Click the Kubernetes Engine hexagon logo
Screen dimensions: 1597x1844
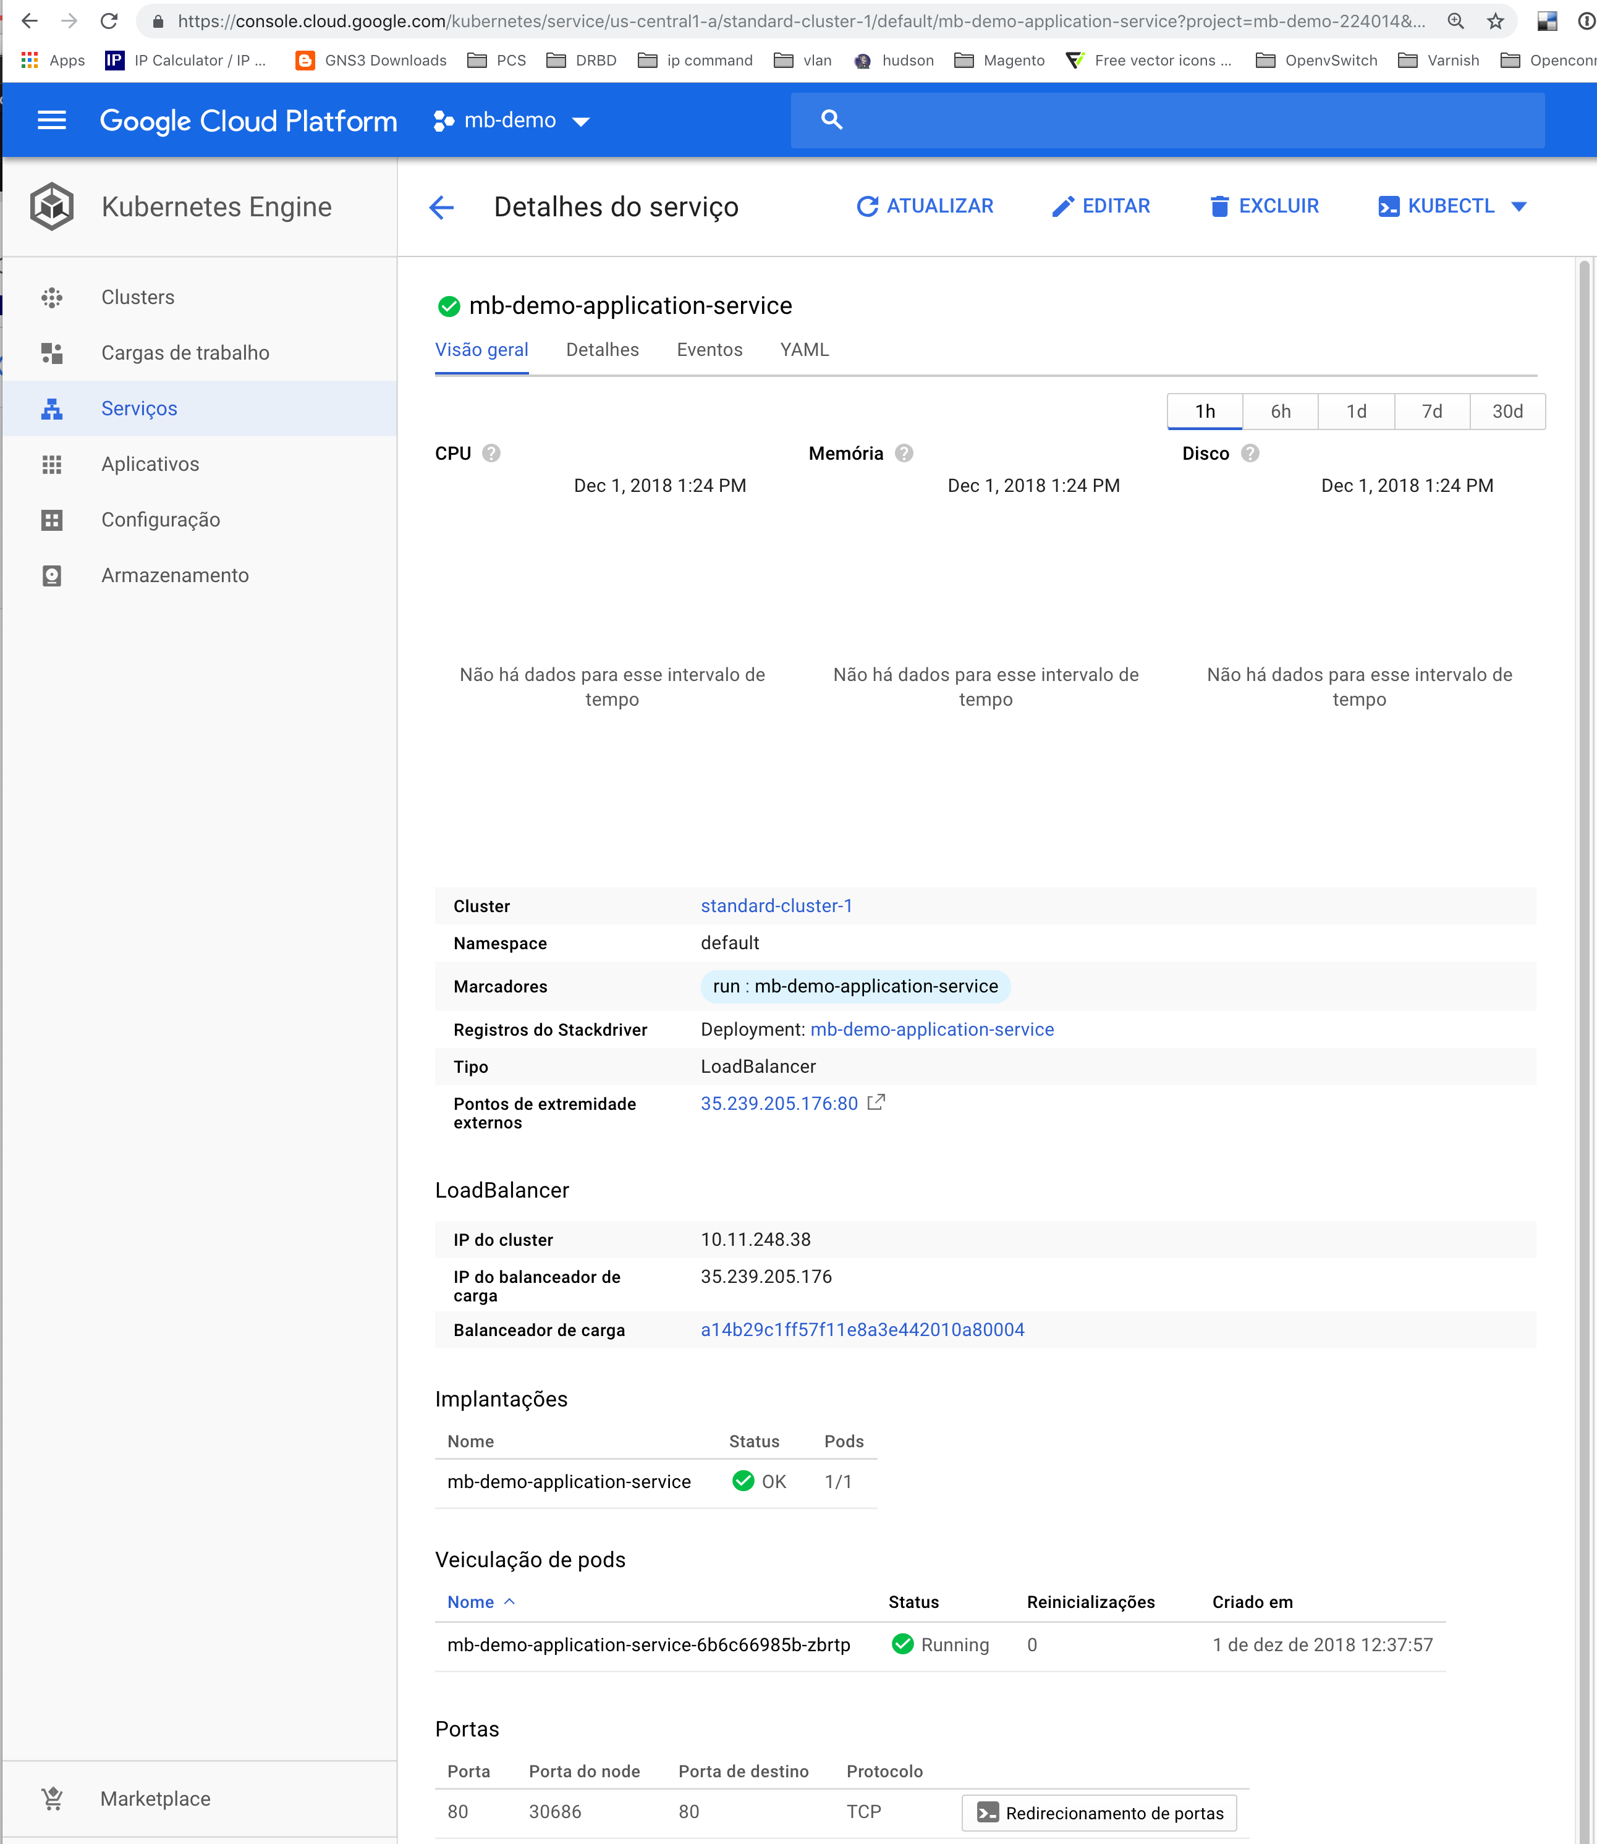pos(52,207)
